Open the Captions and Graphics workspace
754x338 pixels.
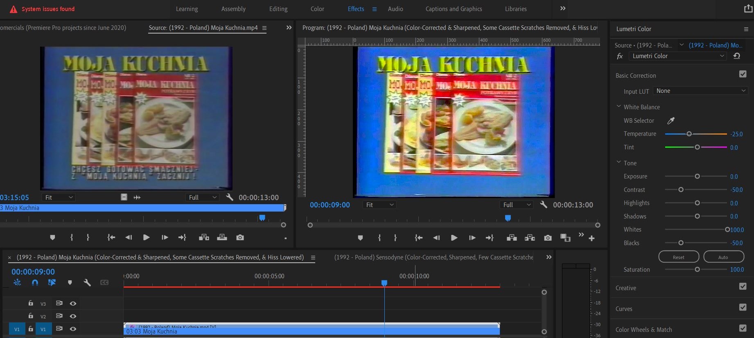[x=454, y=9]
